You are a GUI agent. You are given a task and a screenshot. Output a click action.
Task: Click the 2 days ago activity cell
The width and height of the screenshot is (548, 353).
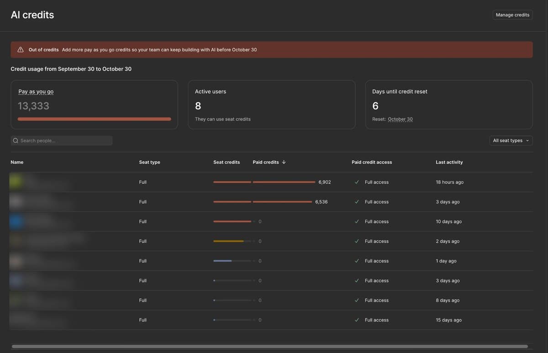[x=448, y=241]
